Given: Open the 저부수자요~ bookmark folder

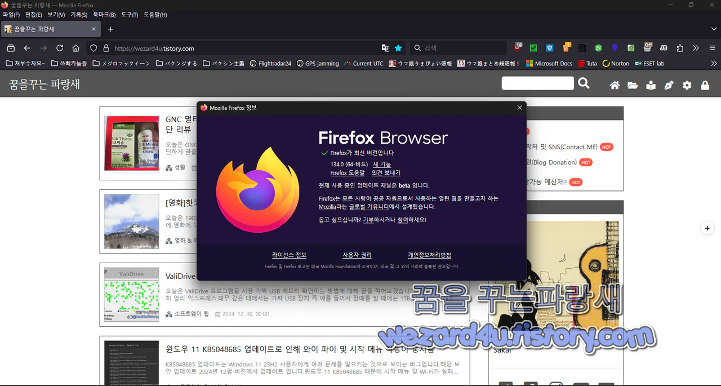Looking at the screenshot, I should 26,64.
